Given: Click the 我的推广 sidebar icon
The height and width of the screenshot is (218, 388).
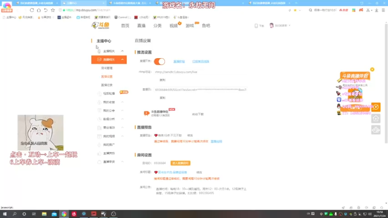Looking at the screenshot, I should click(x=99, y=145).
